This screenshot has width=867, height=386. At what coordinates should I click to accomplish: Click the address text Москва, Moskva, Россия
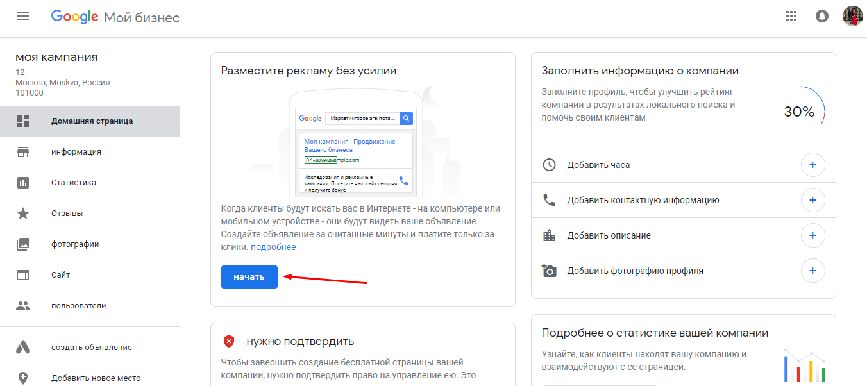63,83
